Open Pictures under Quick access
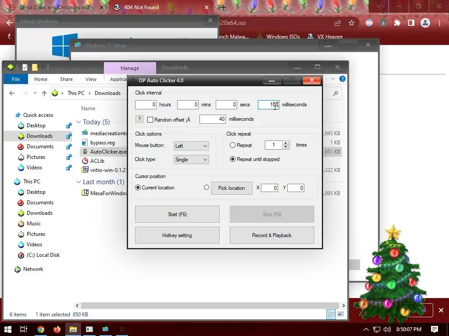The image size is (449, 336). coord(36,157)
